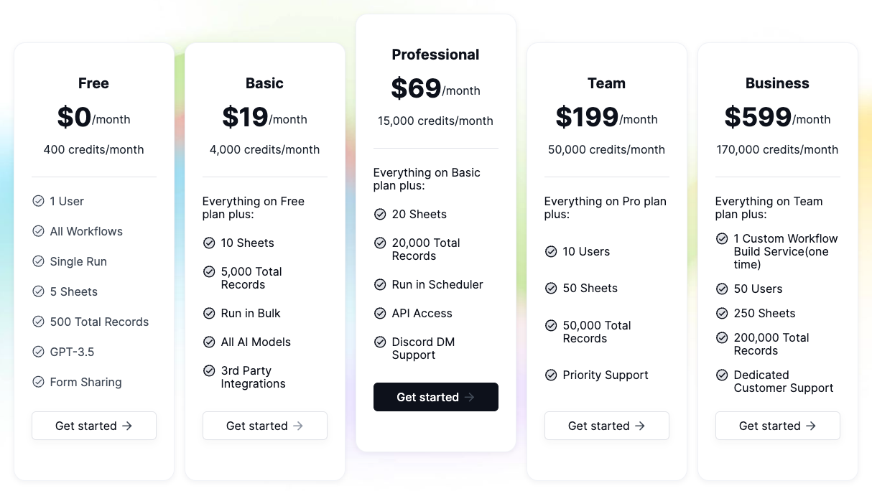Click the arrow icon on the Free plan button
872x491 pixels.
(x=126, y=425)
